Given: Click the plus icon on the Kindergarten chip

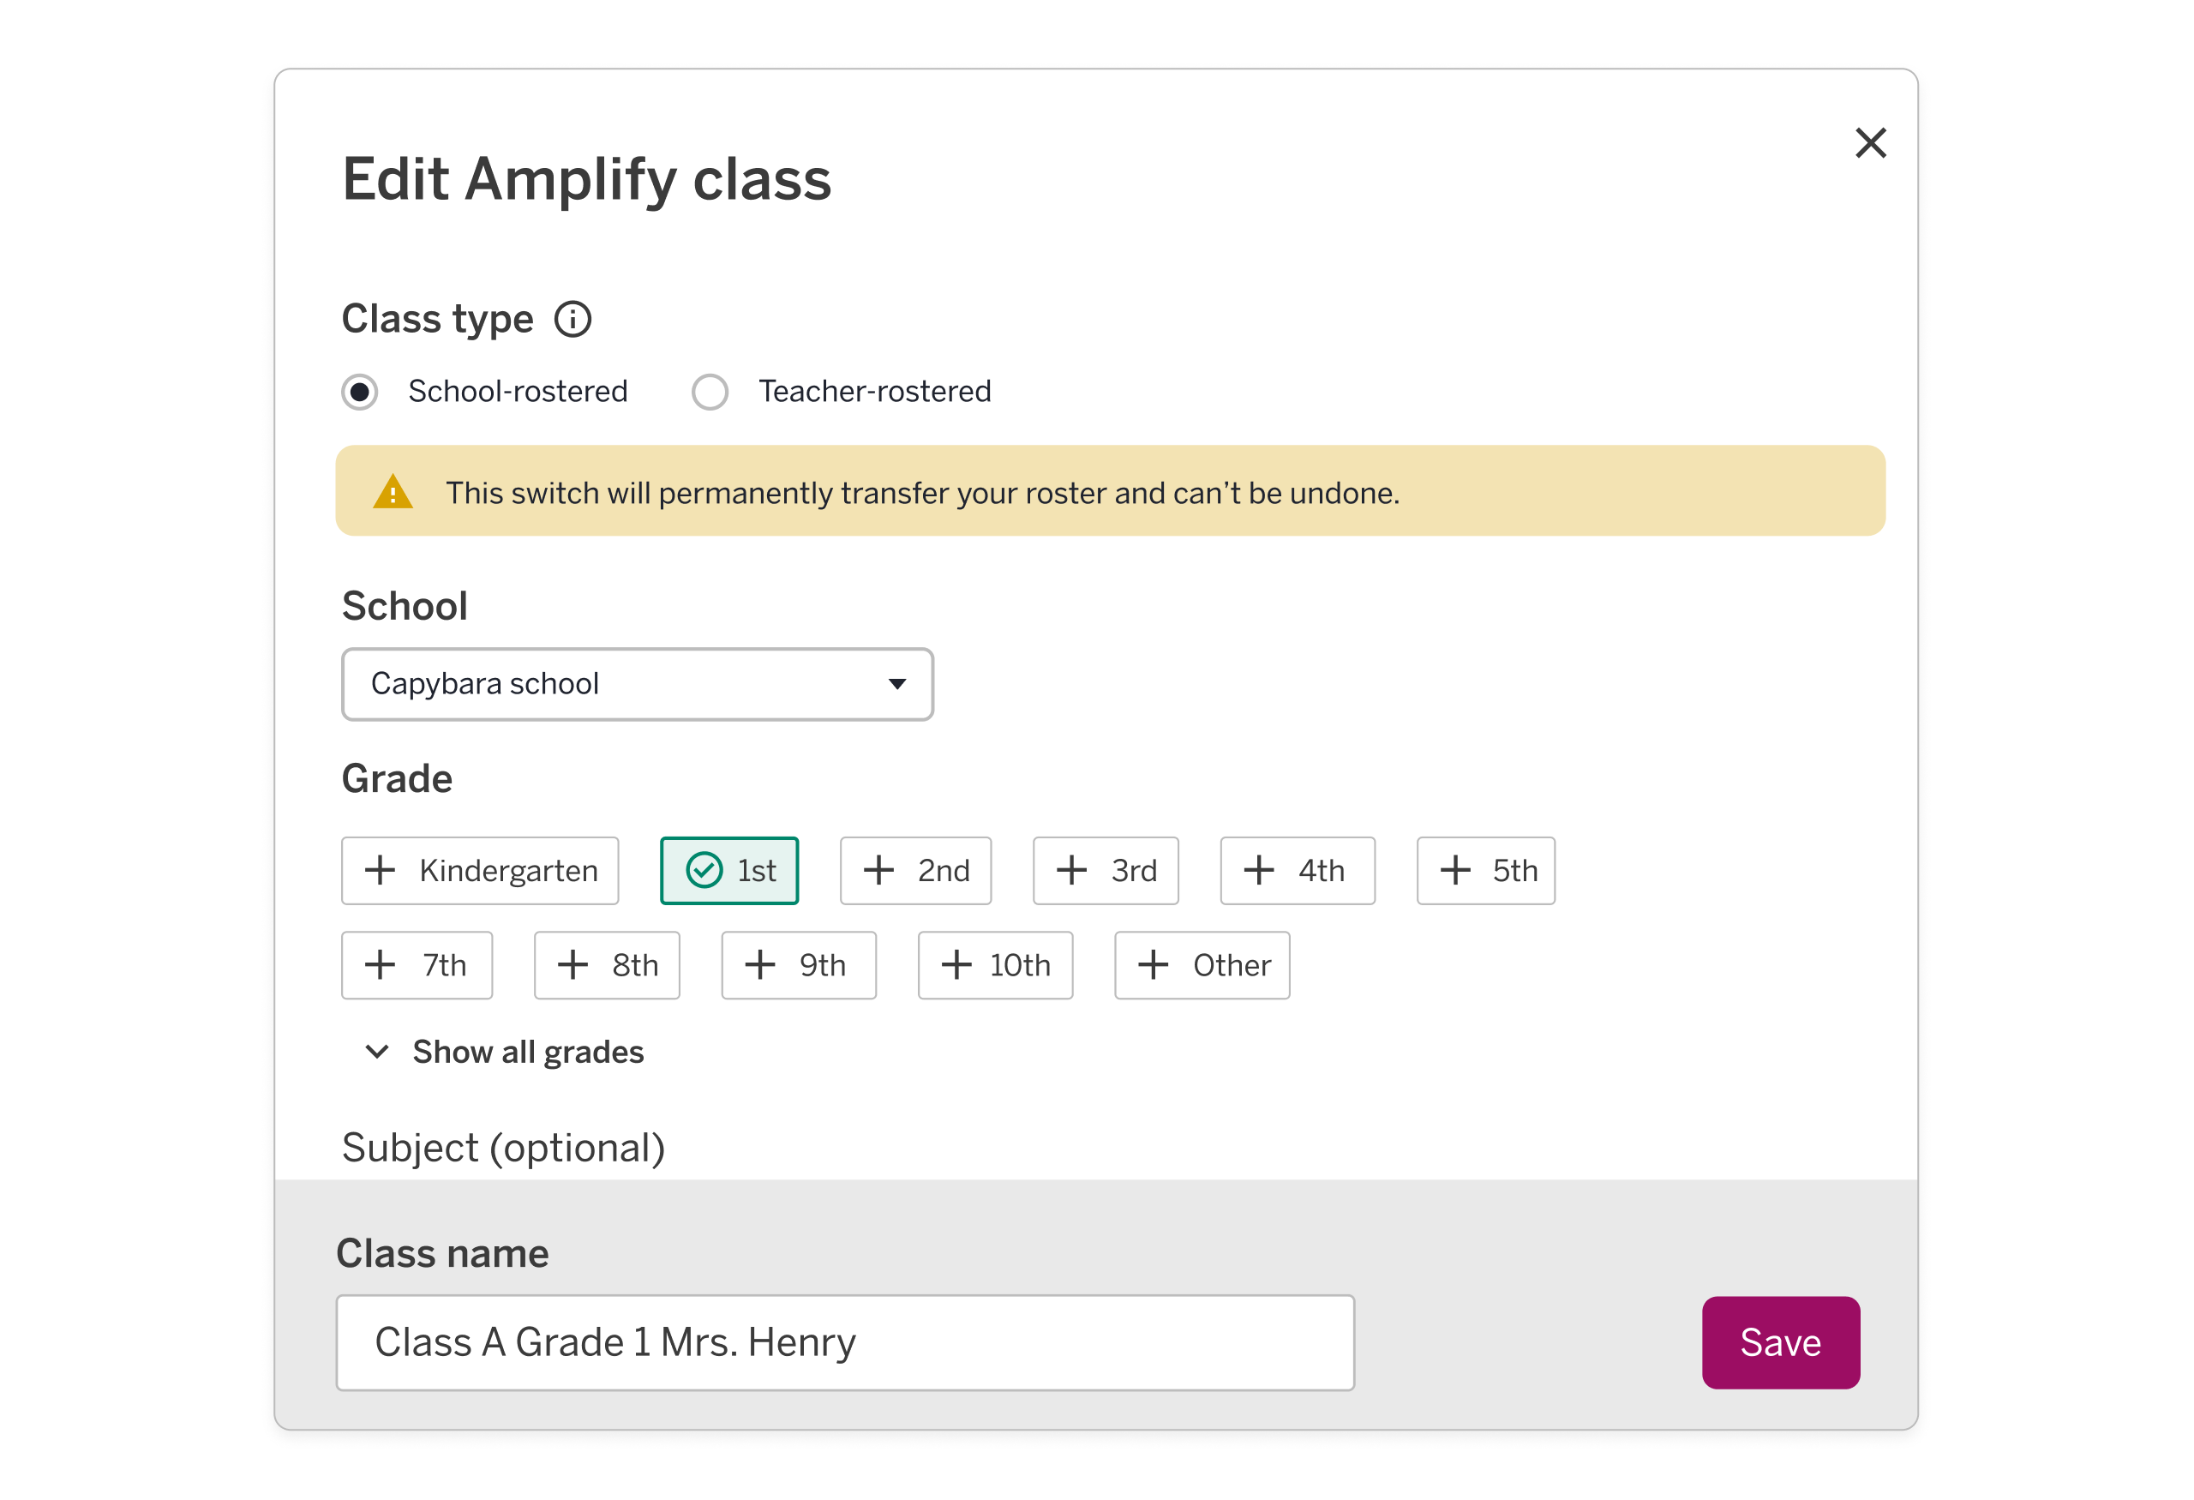Looking at the screenshot, I should 381,870.
